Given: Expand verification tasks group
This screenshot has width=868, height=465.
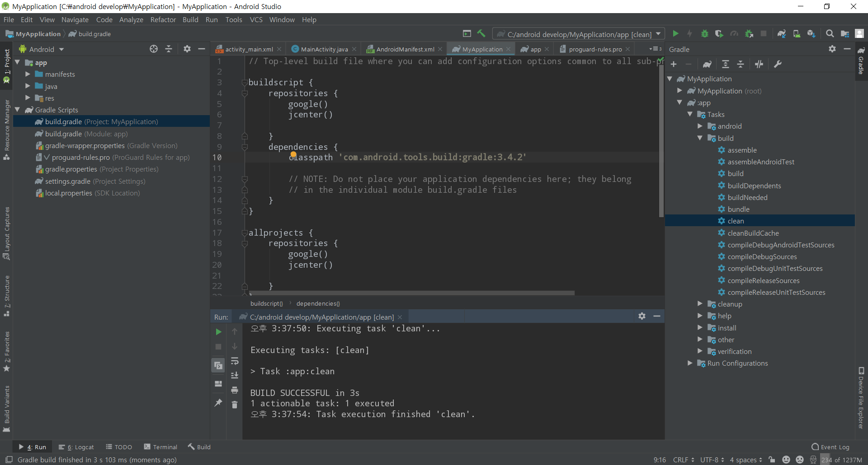Looking at the screenshot, I should point(700,351).
